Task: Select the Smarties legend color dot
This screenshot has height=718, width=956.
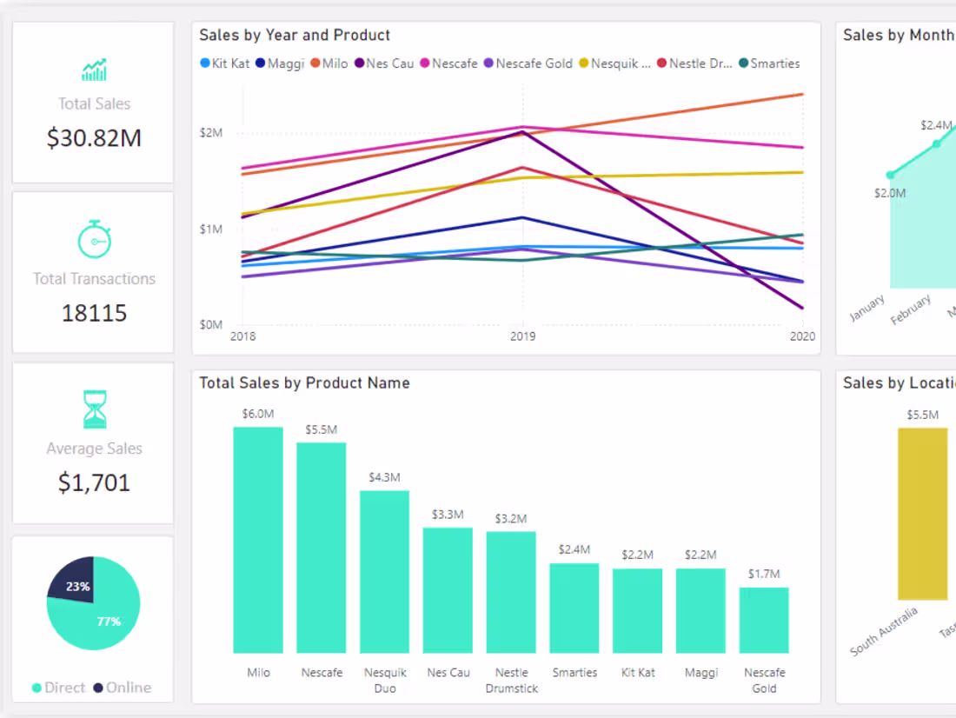Action: pos(743,63)
